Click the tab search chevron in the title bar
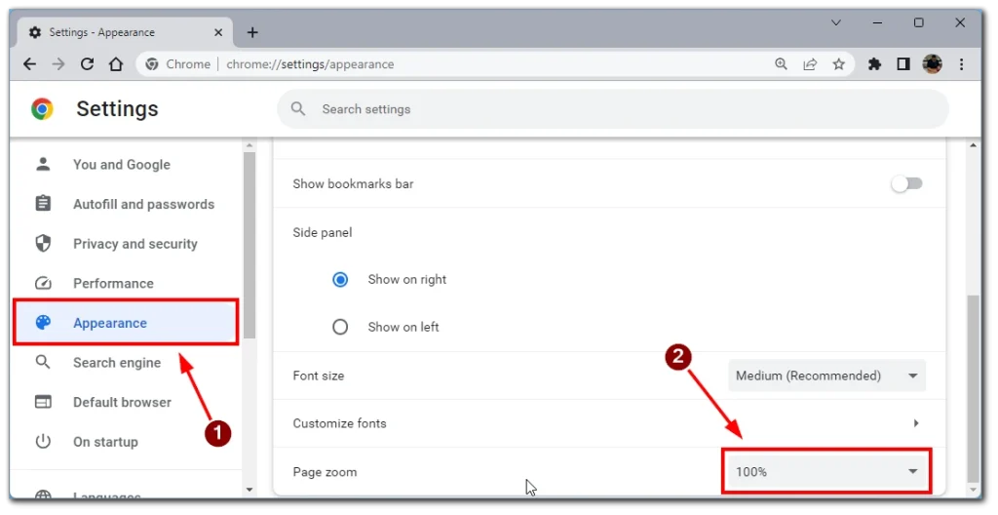Screen dimensions: 998x515 pyautogui.click(x=836, y=23)
